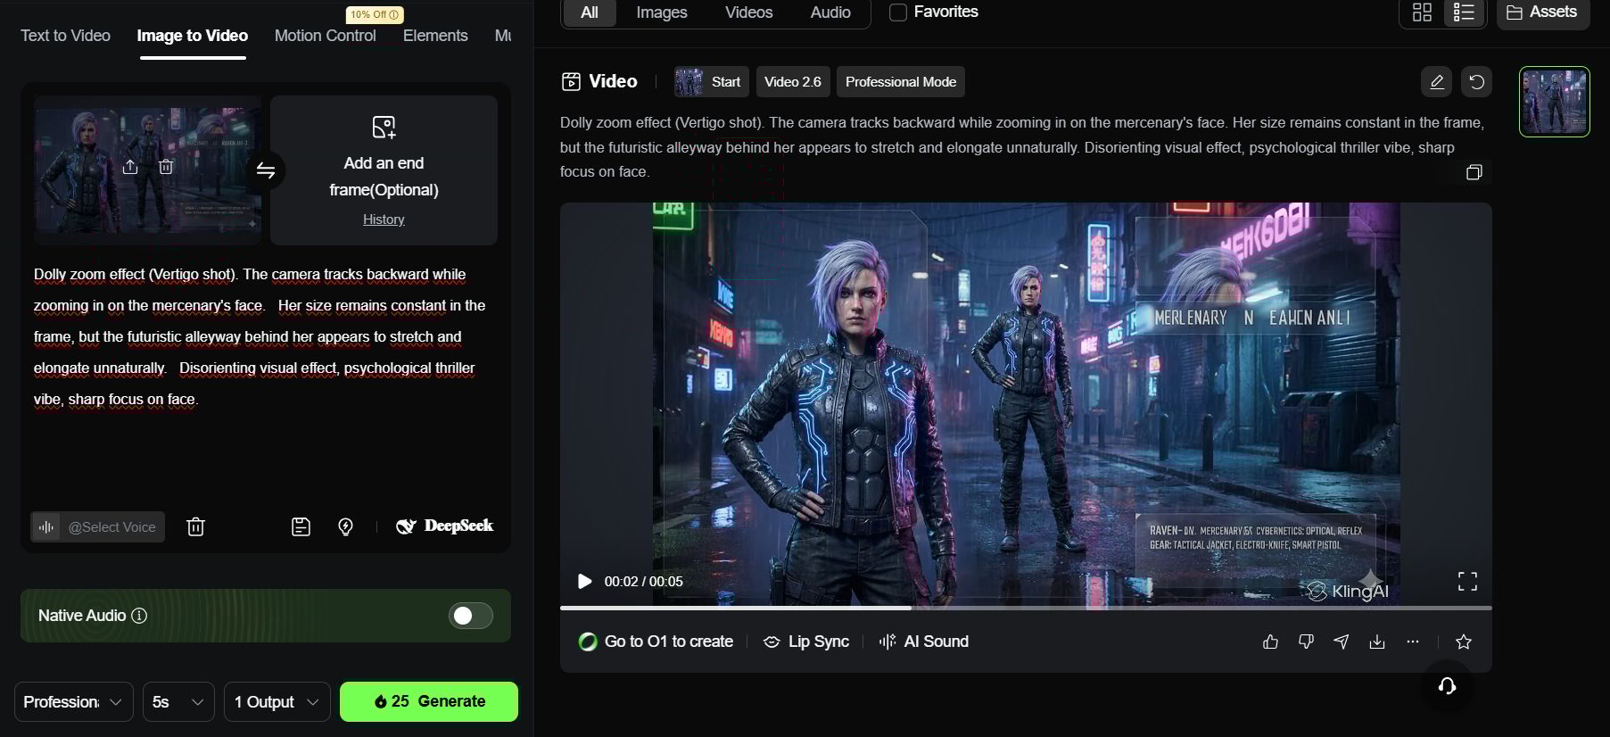
Task: Open the Assets folder button
Action: (x=1543, y=12)
